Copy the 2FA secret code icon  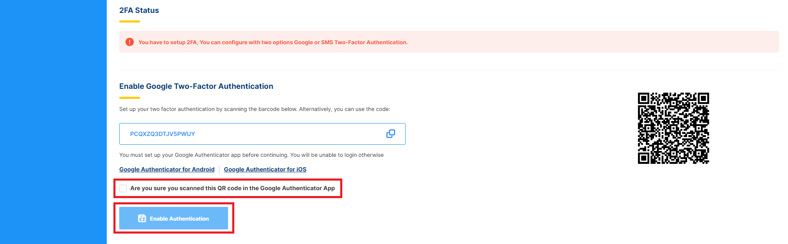(391, 134)
